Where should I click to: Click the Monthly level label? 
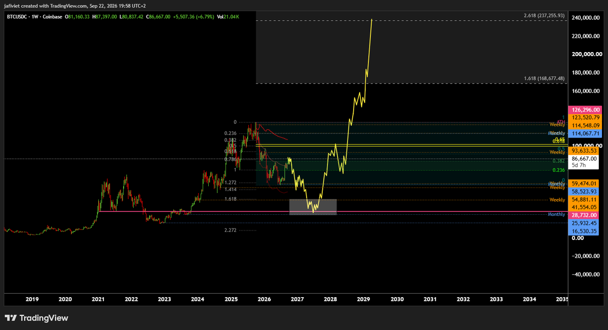click(x=556, y=214)
